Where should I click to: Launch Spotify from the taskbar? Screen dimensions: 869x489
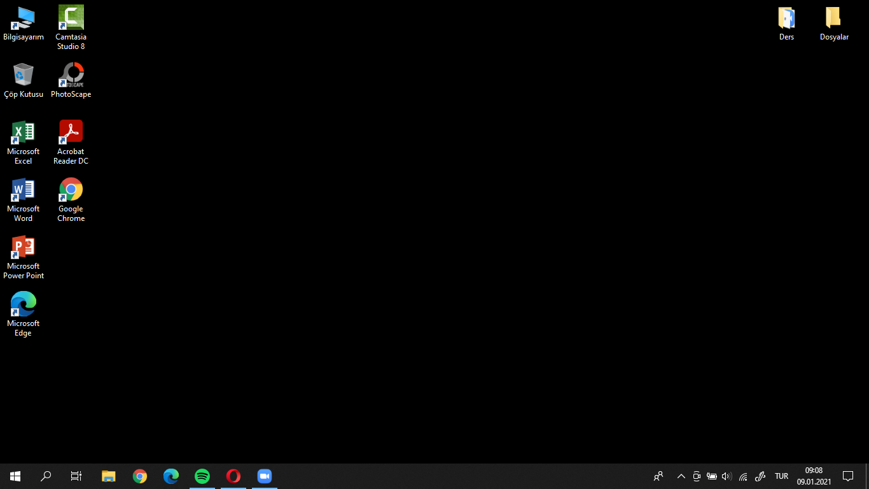[202, 476]
